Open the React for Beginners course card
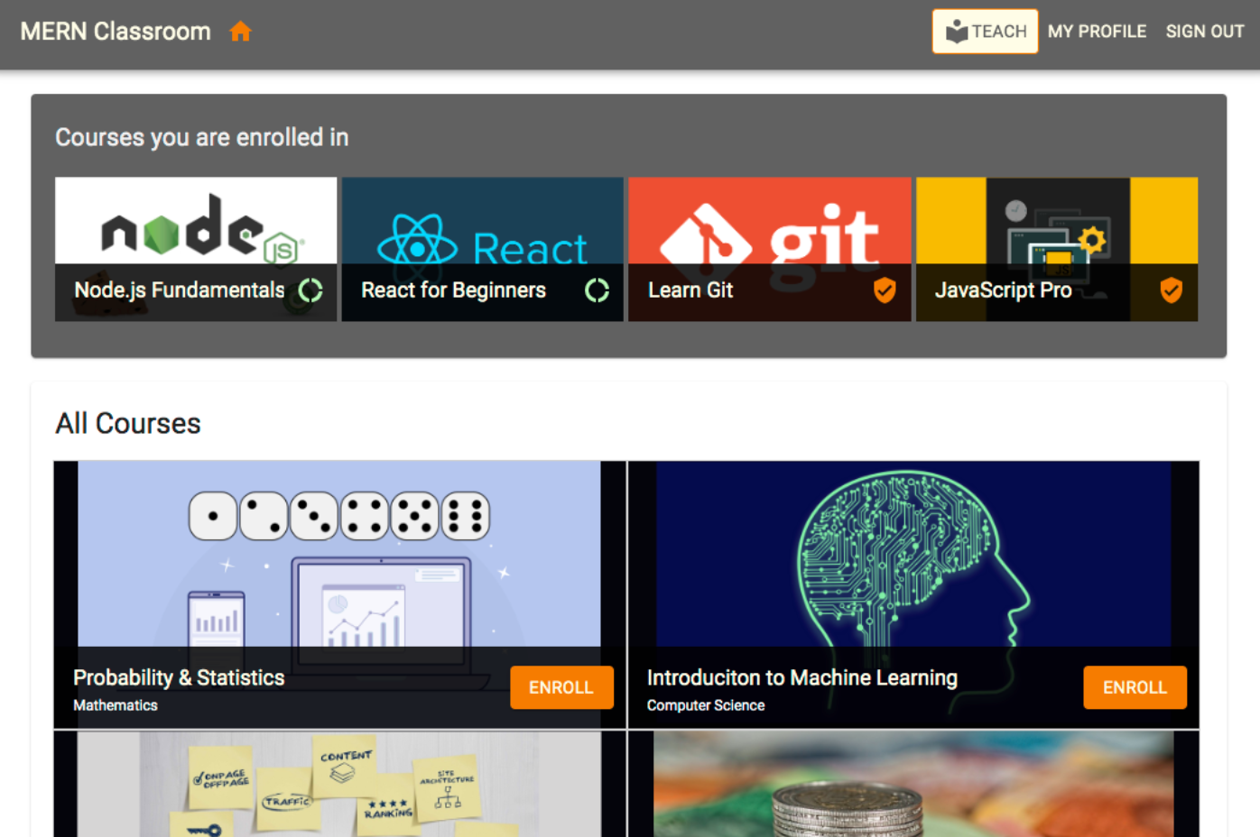Image resolution: width=1260 pixels, height=837 pixels. [x=482, y=220]
